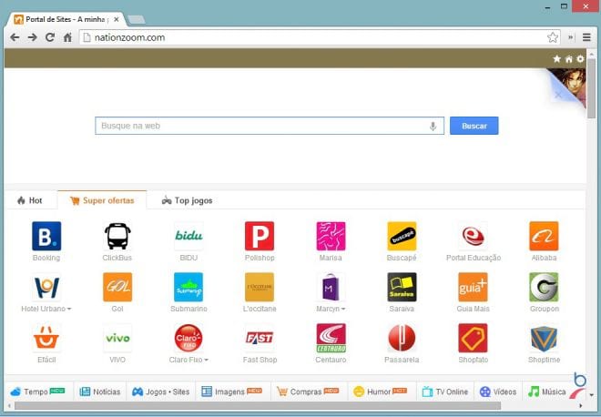Open the Compras category
The height and width of the screenshot is (417, 601).
(x=308, y=392)
